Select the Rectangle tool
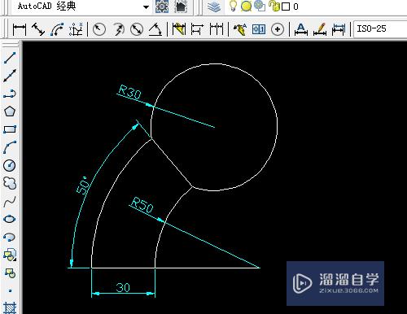The width and height of the screenshot is (407, 314). coord(10,129)
